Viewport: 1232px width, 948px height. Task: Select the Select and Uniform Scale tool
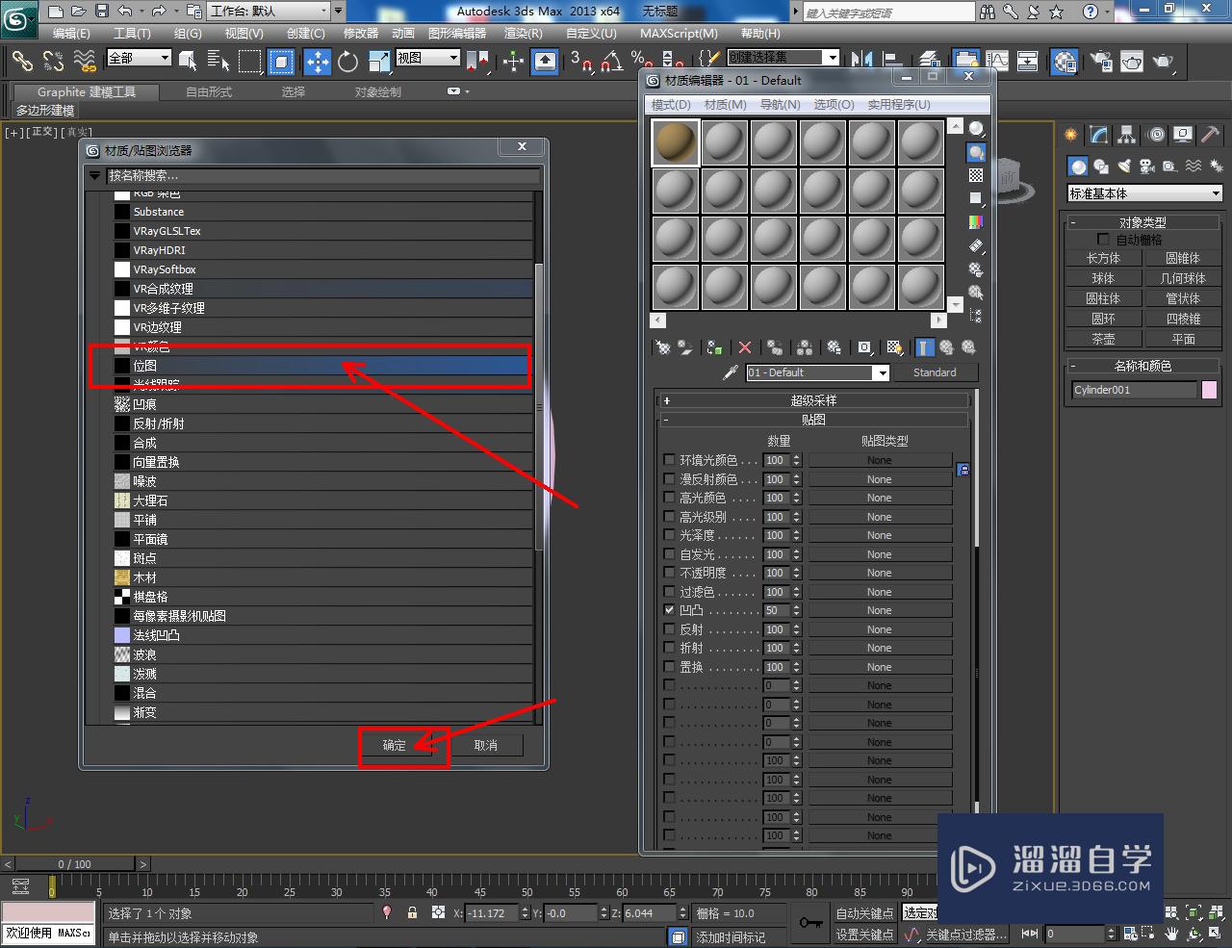pyautogui.click(x=378, y=62)
